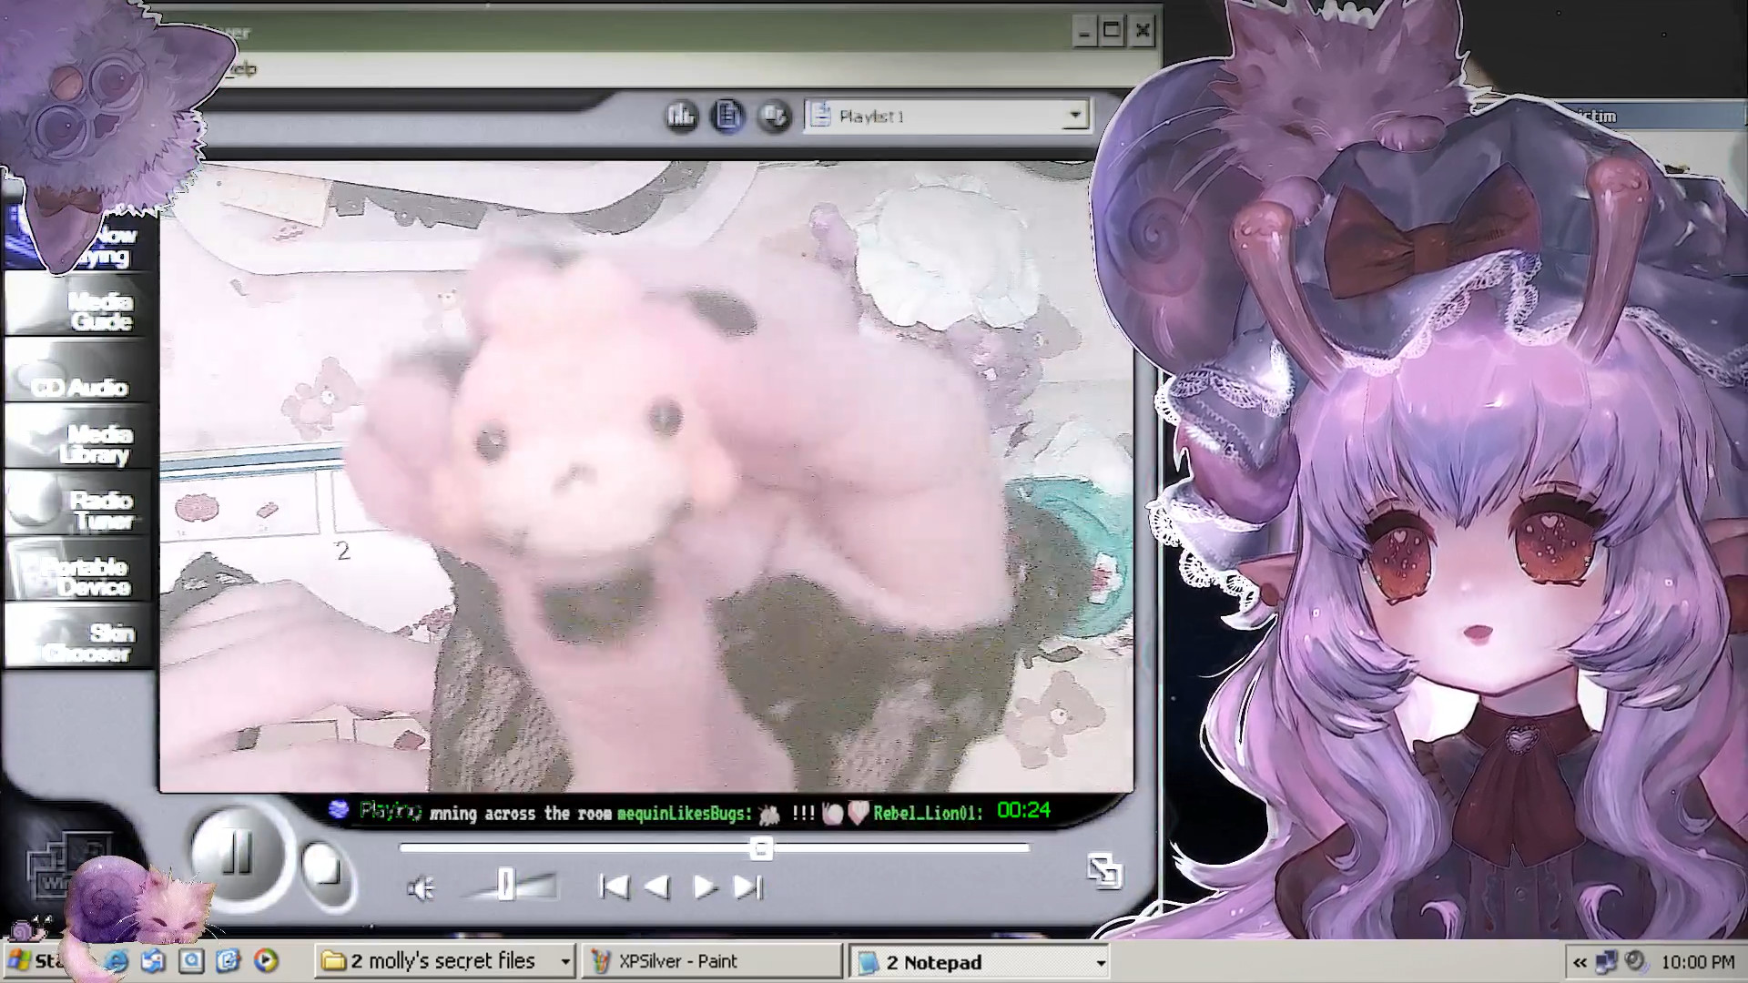The width and height of the screenshot is (1748, 983).
Task: Click the shuffle toggle button
Action: (775, 116)
